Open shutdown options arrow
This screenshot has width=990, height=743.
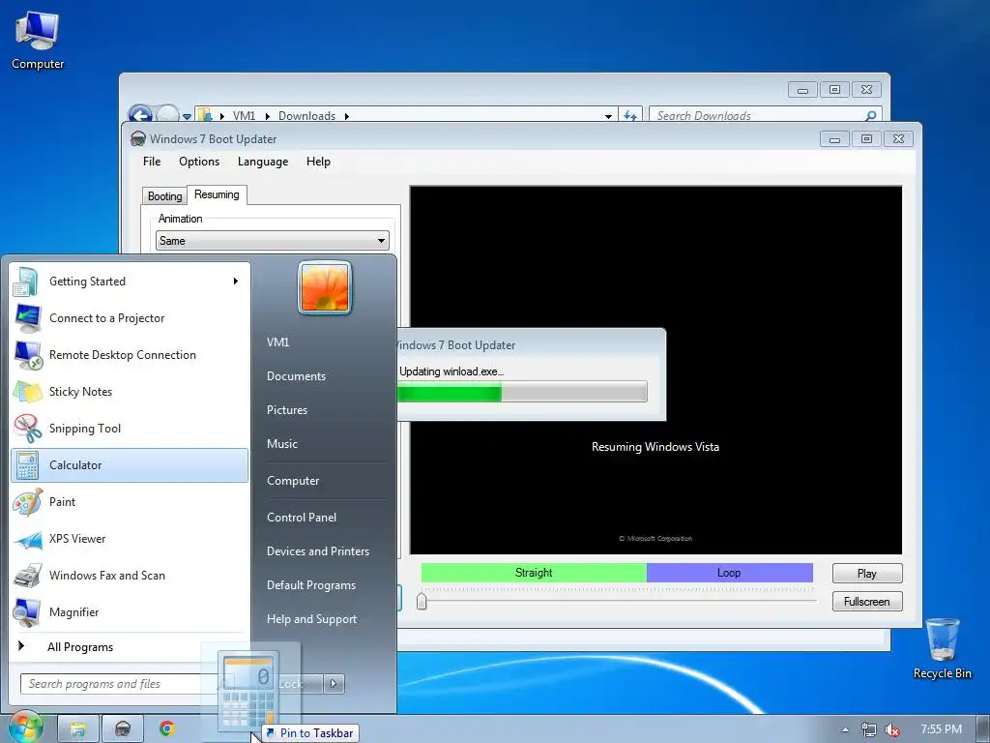[x=334, y=683]
